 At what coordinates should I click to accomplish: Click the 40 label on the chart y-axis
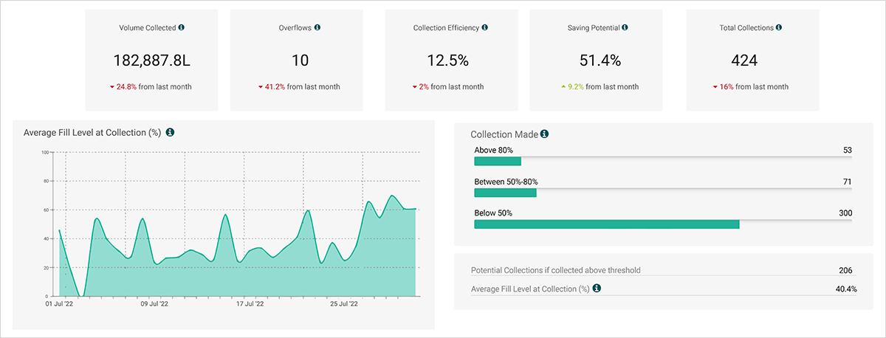click(x=46, y=238)
